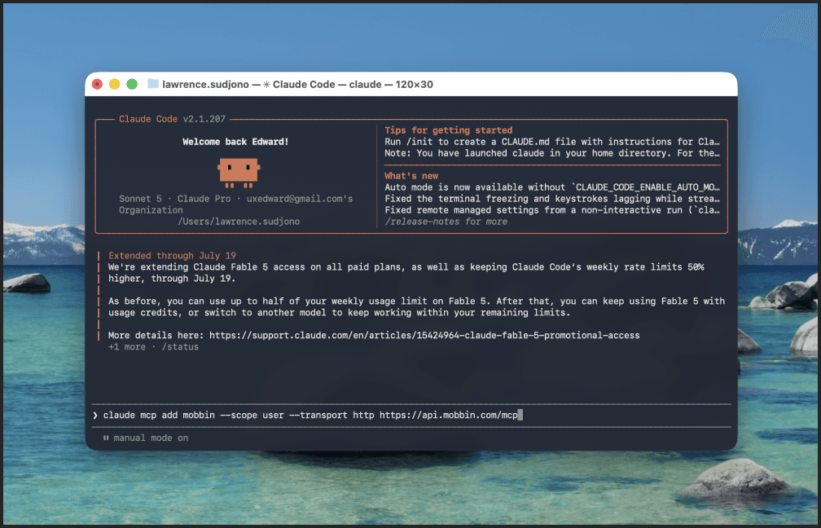Screen dimensions: 821x528
Task: Click the 'Note: You have launched claude' tip line
Action: (552, 153)
